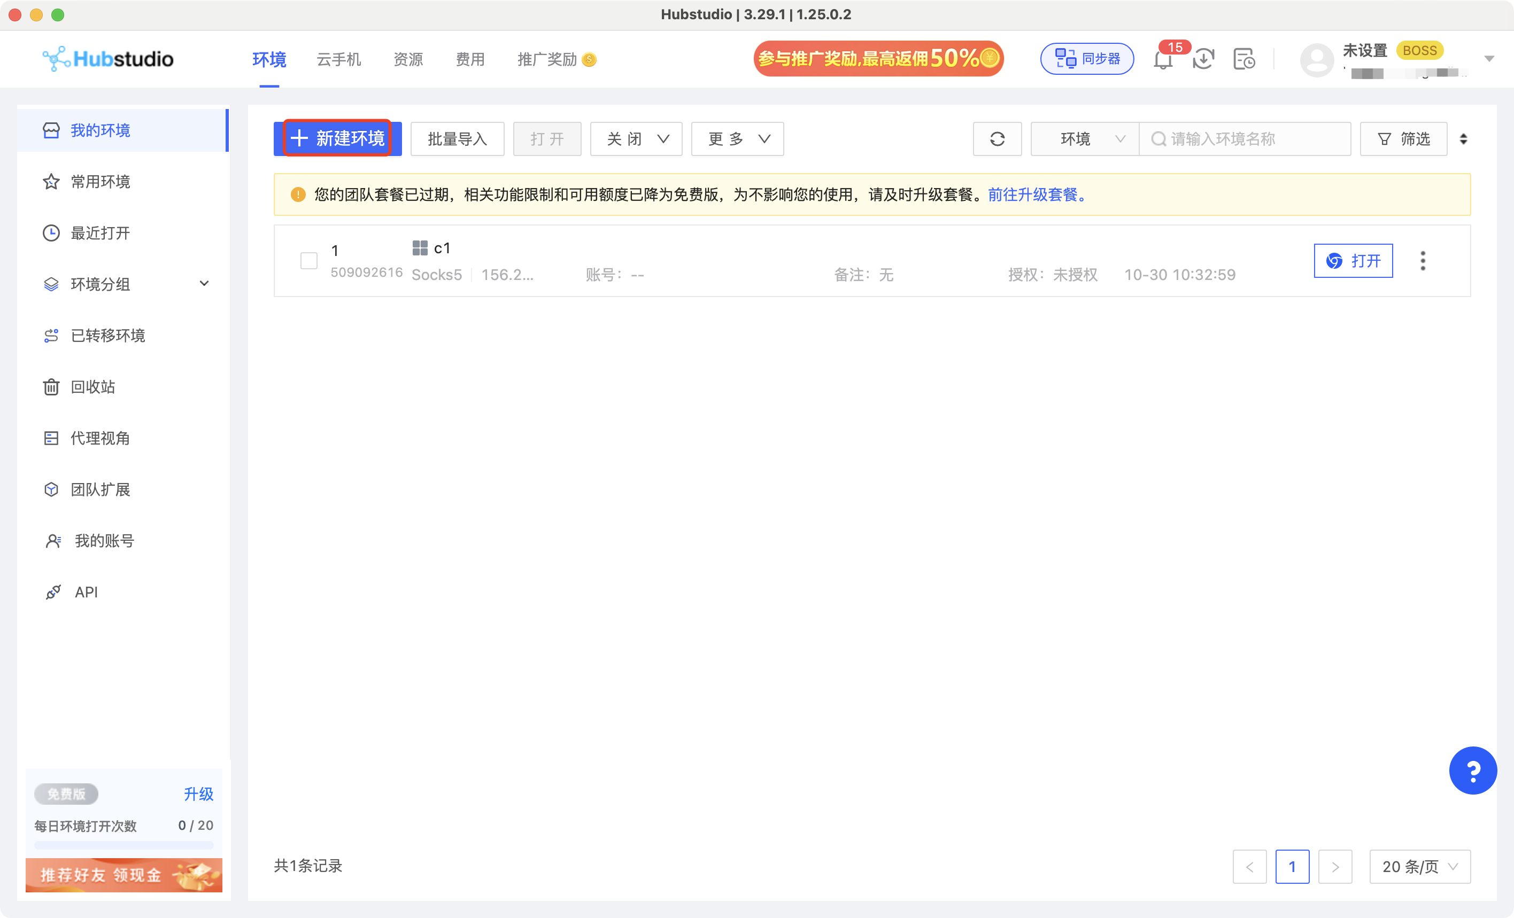Click the 批量导入 button
Screen dimensions: 1514x918
pyautogui.click(x=457, y=139)
